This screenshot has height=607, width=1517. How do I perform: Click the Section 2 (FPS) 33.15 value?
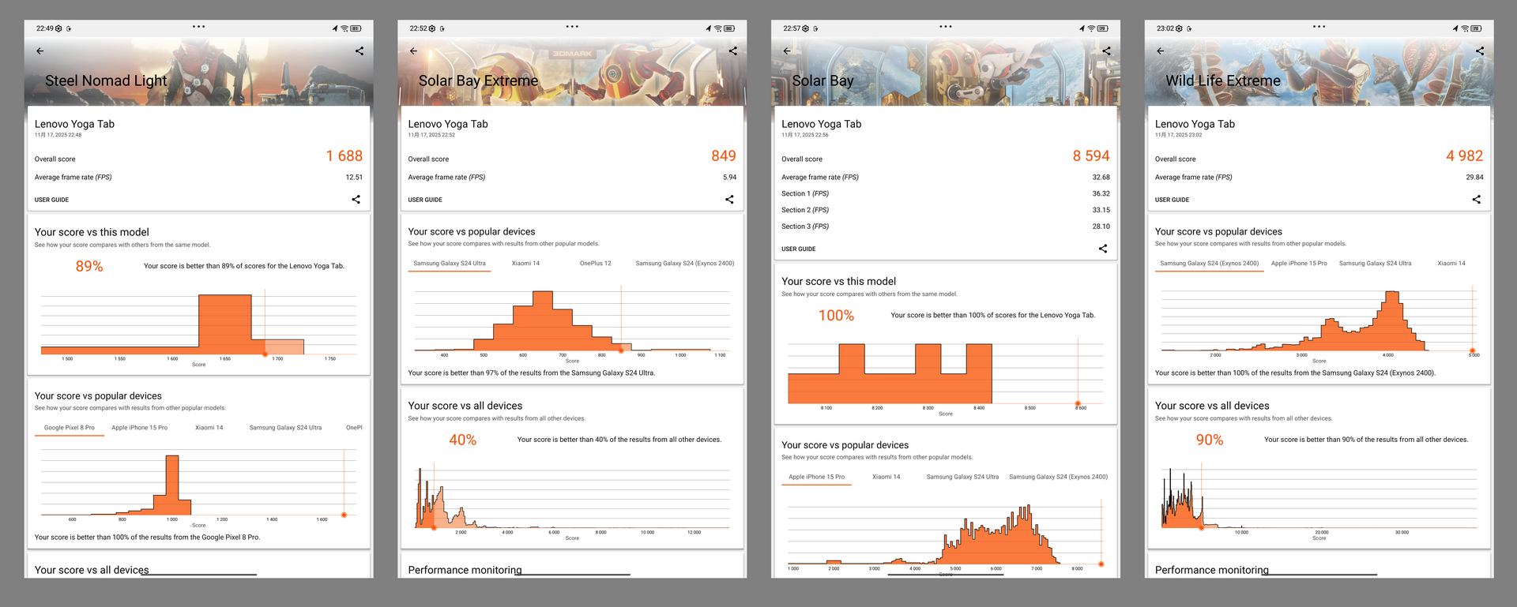1101,210
